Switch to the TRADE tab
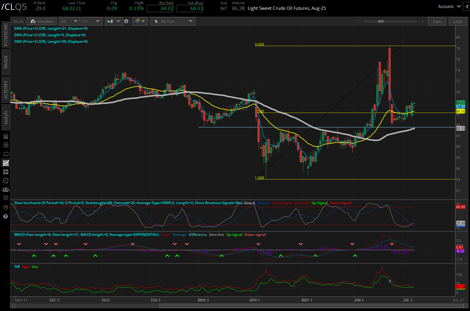Viewport: 470px width, 311px height. pos(6,62)
